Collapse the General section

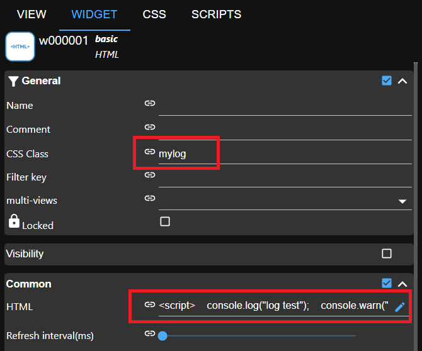[x=403, y=81]
